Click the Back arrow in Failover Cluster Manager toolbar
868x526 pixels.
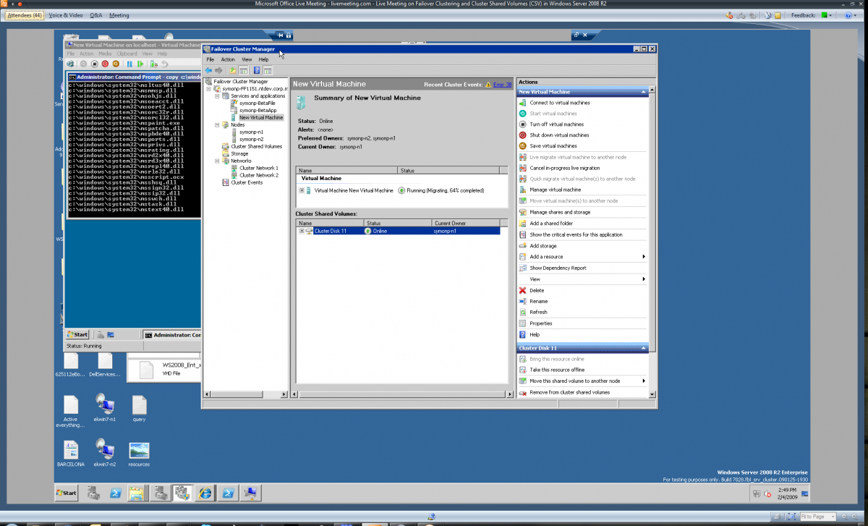point(208,70)
